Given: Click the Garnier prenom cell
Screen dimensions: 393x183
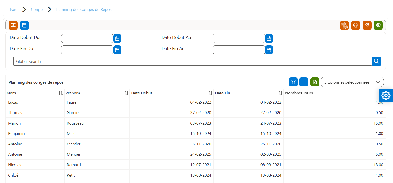Looking at the screenshot, I should 97,113.
